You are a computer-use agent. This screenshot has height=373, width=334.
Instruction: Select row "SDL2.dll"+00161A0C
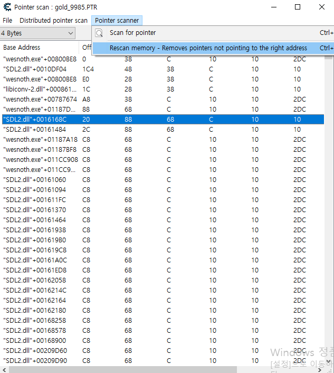tap(163, 260)
